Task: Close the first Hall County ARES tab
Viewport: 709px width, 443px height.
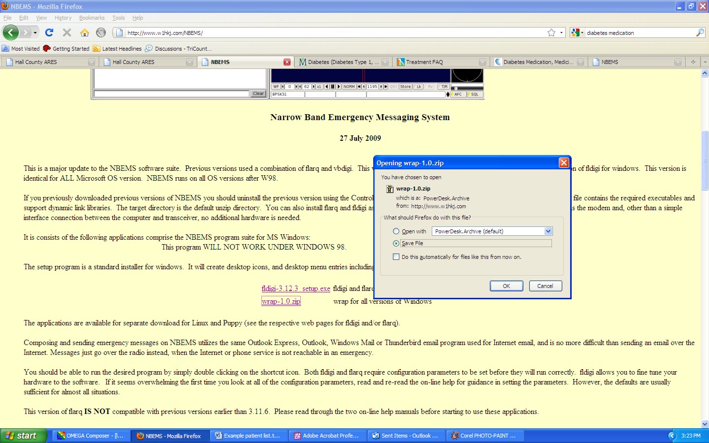Action: (92, 62)
